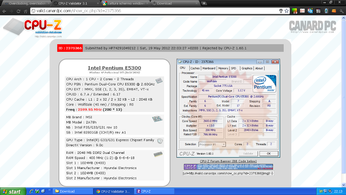Click the RAM stick icon beside RAM row
Image resolution: width=346 pixels, height=195 pixels.
coord(158,154)
